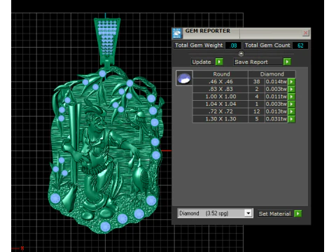336x252 pixels.
Task: Click green arrow on 1.30 X 1.30 row
Action: (x=291, y=119)
